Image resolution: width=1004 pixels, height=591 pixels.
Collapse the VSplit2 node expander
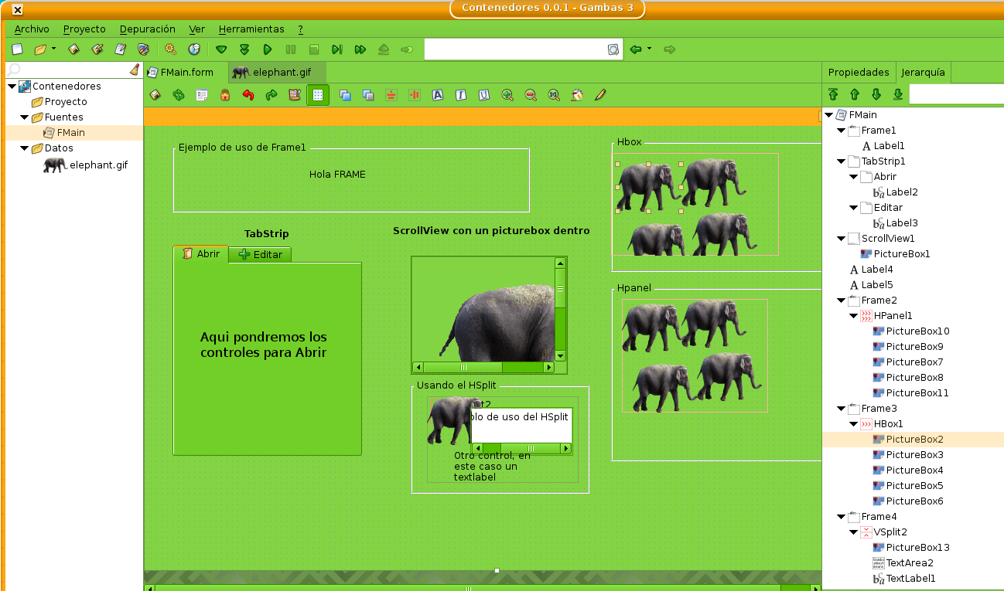point(854,532)
